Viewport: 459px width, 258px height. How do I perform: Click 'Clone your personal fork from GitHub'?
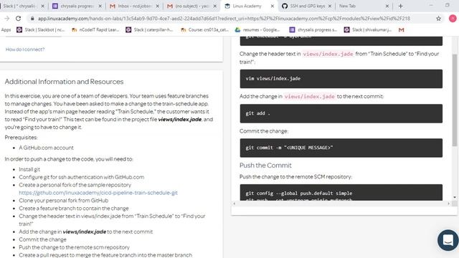click(64, 201)
